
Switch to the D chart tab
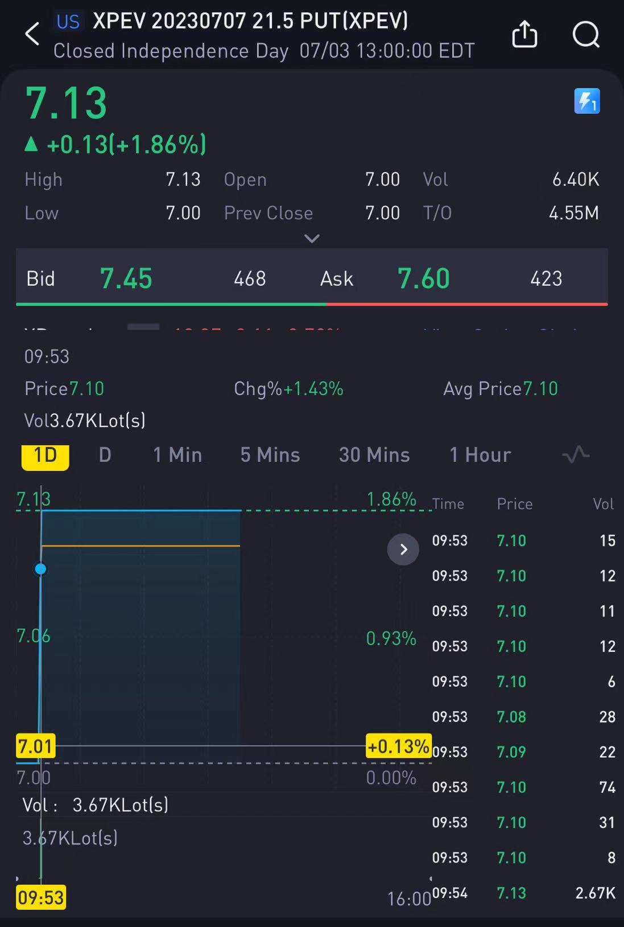click(105, 455)
